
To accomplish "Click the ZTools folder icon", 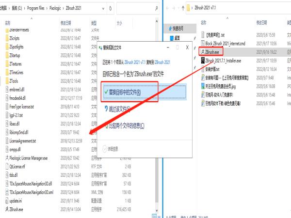I will click(7, 81).
